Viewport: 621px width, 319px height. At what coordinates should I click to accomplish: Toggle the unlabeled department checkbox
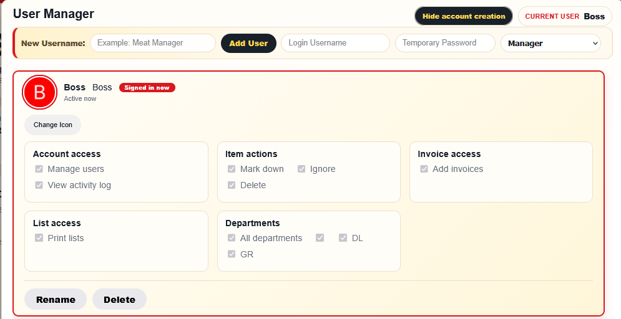click(x=320, y=238)
